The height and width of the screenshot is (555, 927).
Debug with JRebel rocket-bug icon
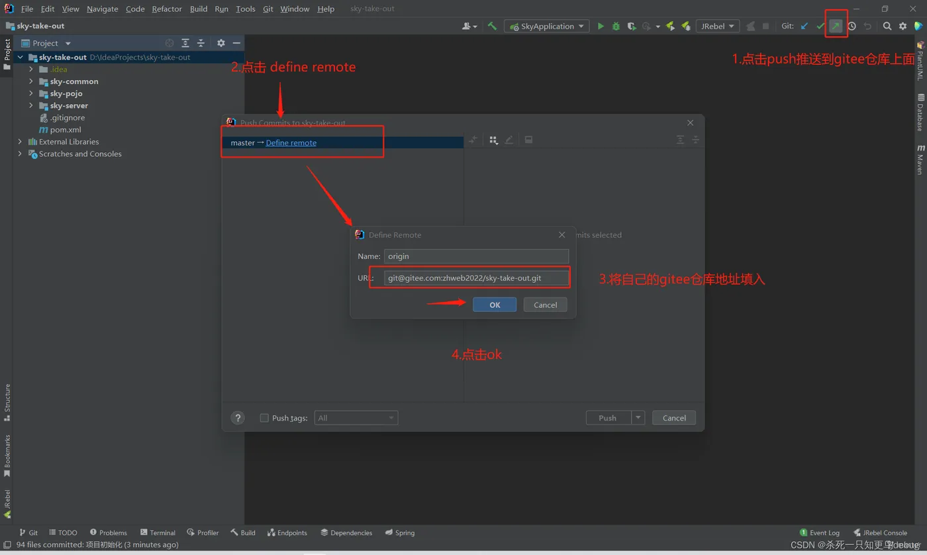pyautogui.click(x=686, y=26)
